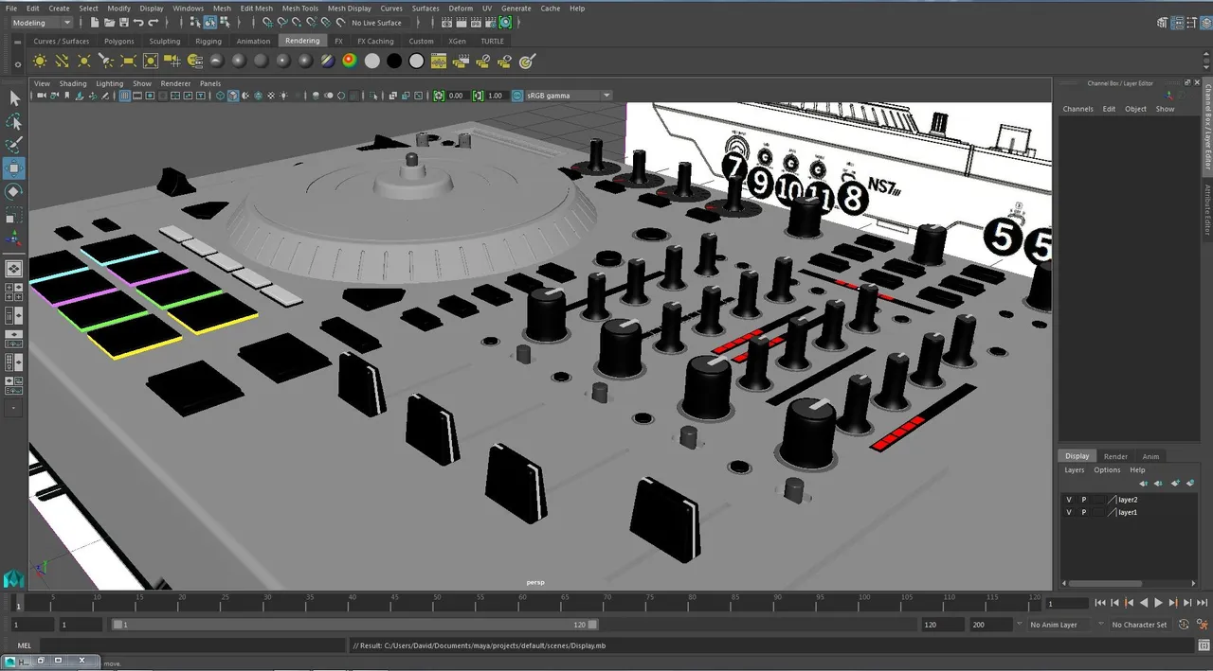Open the No Anim Layer dropdown

tap(1059, 625)
